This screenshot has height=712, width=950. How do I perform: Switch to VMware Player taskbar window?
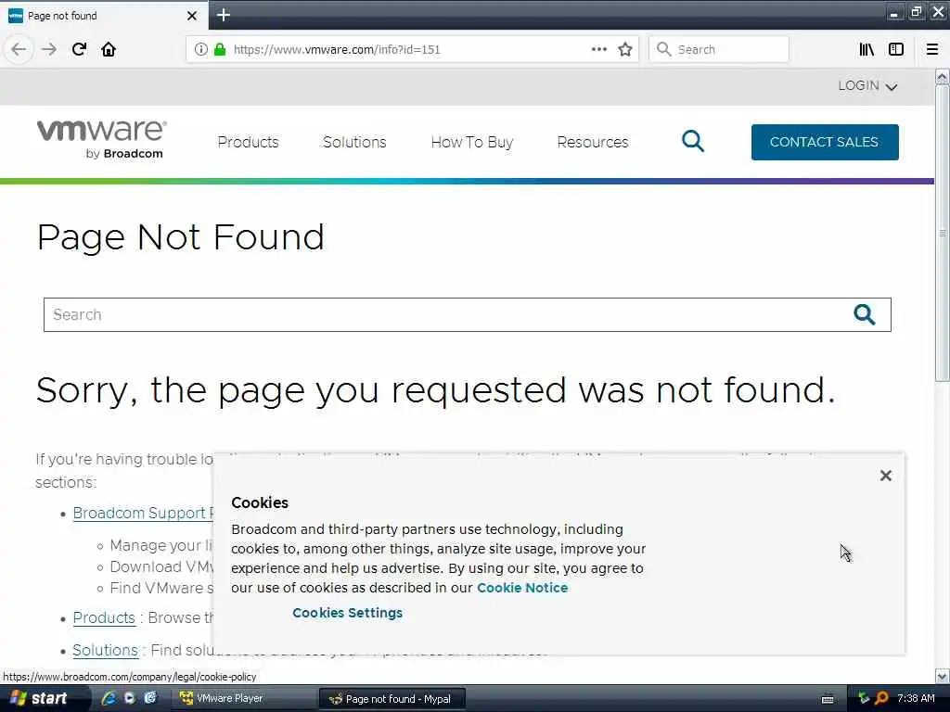[242, 698]
